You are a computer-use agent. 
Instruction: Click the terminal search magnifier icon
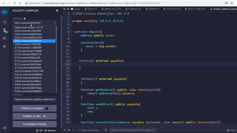(x=106, y=130)
